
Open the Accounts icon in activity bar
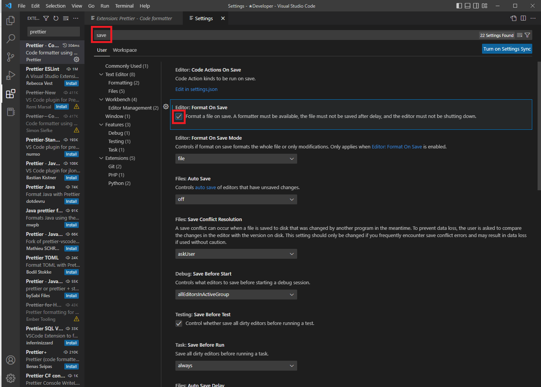point(11,360)
